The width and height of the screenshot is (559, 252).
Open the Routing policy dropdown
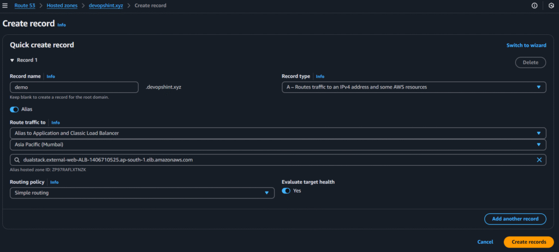click(x=142, y=193)
